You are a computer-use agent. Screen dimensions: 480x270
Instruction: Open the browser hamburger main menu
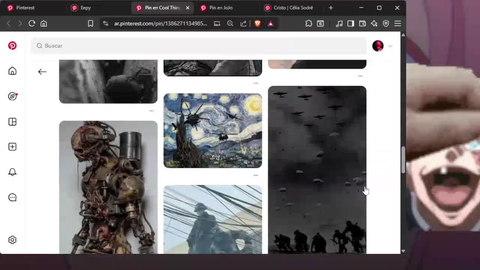coord(398,23)
